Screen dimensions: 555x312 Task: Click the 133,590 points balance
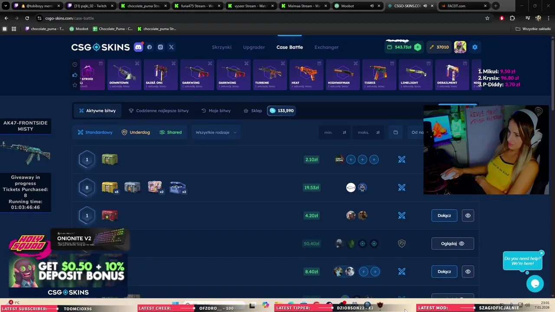point(281,110)
